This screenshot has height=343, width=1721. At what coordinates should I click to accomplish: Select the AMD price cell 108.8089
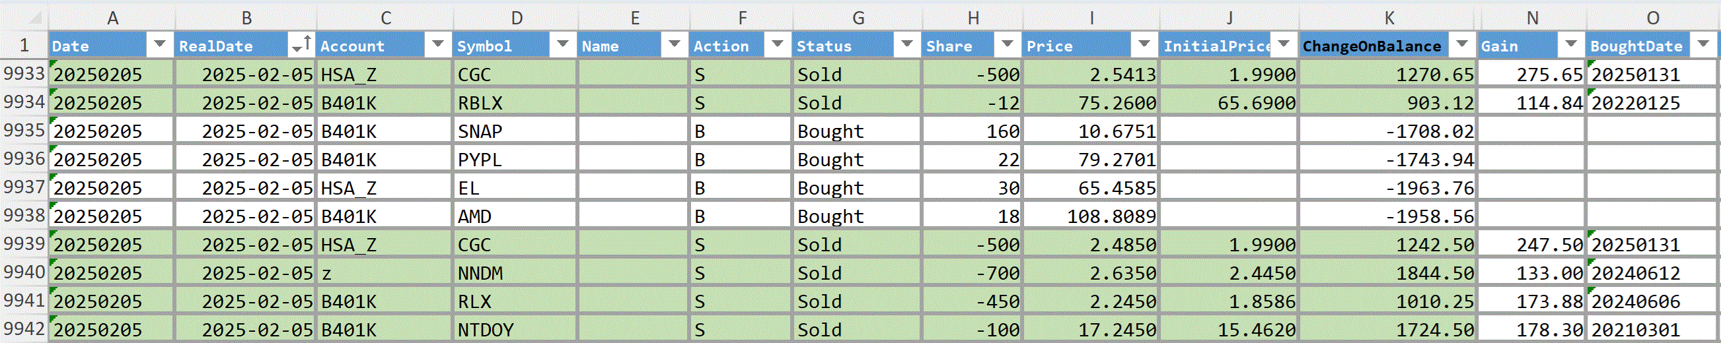point(1091,216)
